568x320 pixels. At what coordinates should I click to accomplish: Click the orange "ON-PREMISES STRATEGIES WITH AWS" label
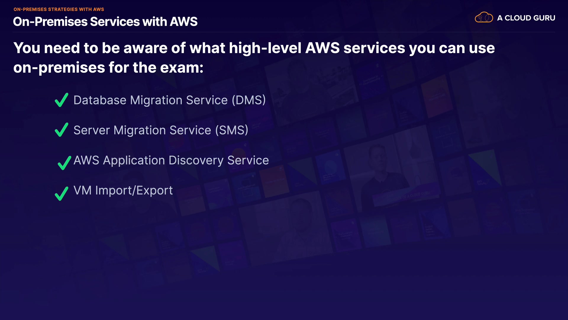[x=59, y=9]
